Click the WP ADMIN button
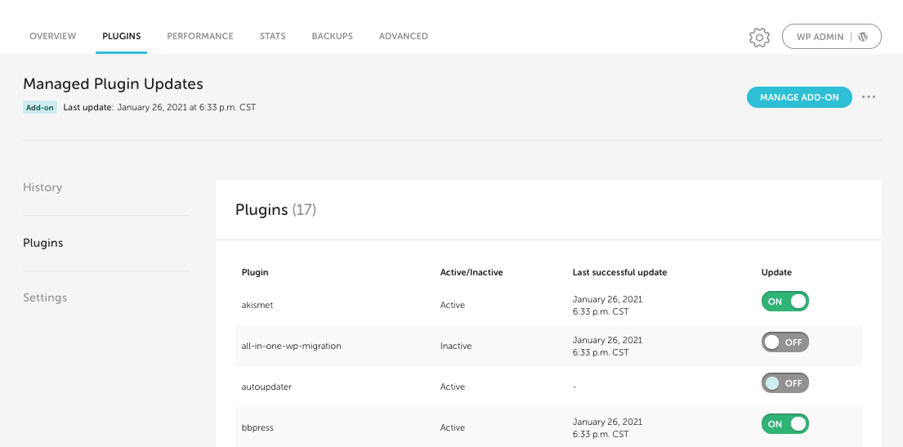Screen dimensions: 903x447 coord(831,37)
